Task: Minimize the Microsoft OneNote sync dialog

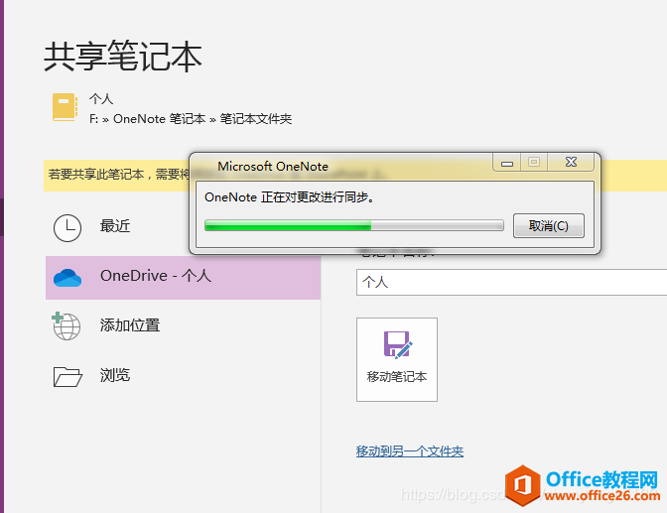Action: tap(506, 163)
